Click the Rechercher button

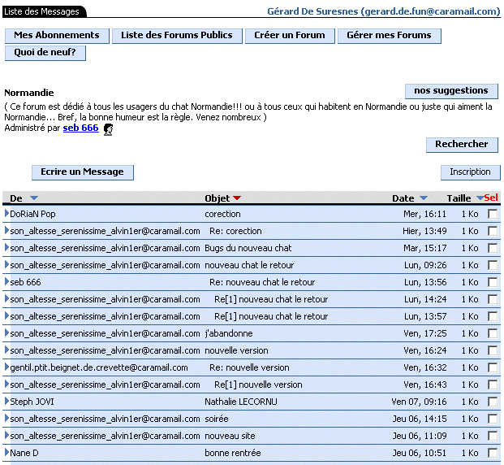coord(462,145)
